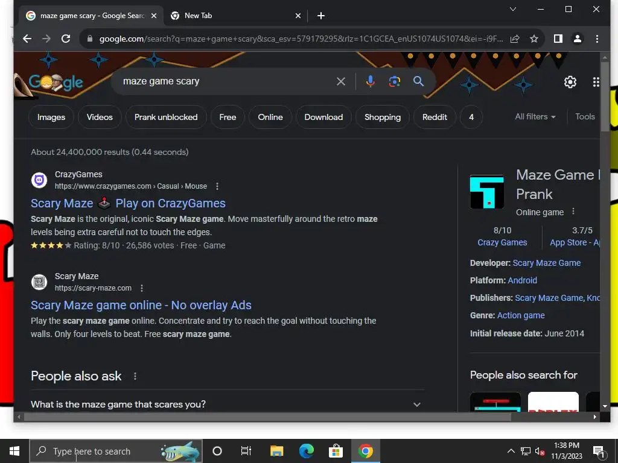Screen dimensions: 618x463
Task: Open the Action game genre link
Action: (x=521, y=315)
